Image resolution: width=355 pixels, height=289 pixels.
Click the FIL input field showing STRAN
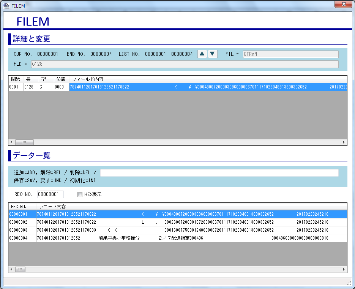point(290,54)
